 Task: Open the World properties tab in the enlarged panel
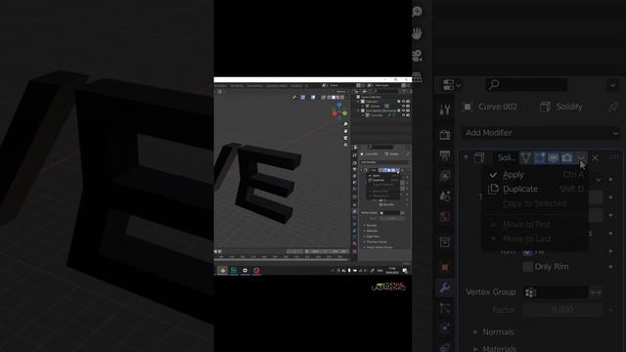click(445, 216)
